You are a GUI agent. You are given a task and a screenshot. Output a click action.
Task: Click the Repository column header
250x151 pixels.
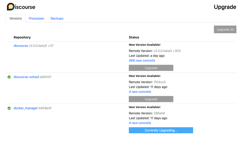pos(22,37)
